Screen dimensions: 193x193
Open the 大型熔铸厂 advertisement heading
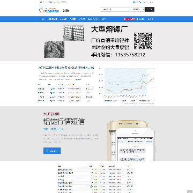[x=109, y=29]
